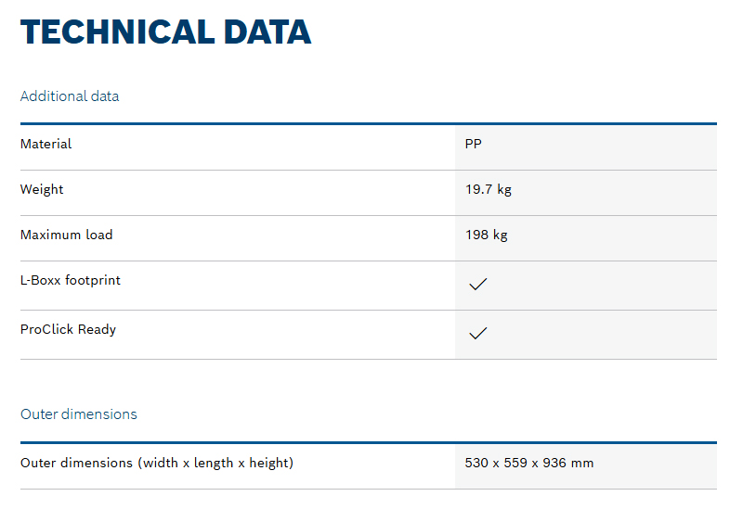Click the Weight row label
730x509 pixels.
point(42,189)
